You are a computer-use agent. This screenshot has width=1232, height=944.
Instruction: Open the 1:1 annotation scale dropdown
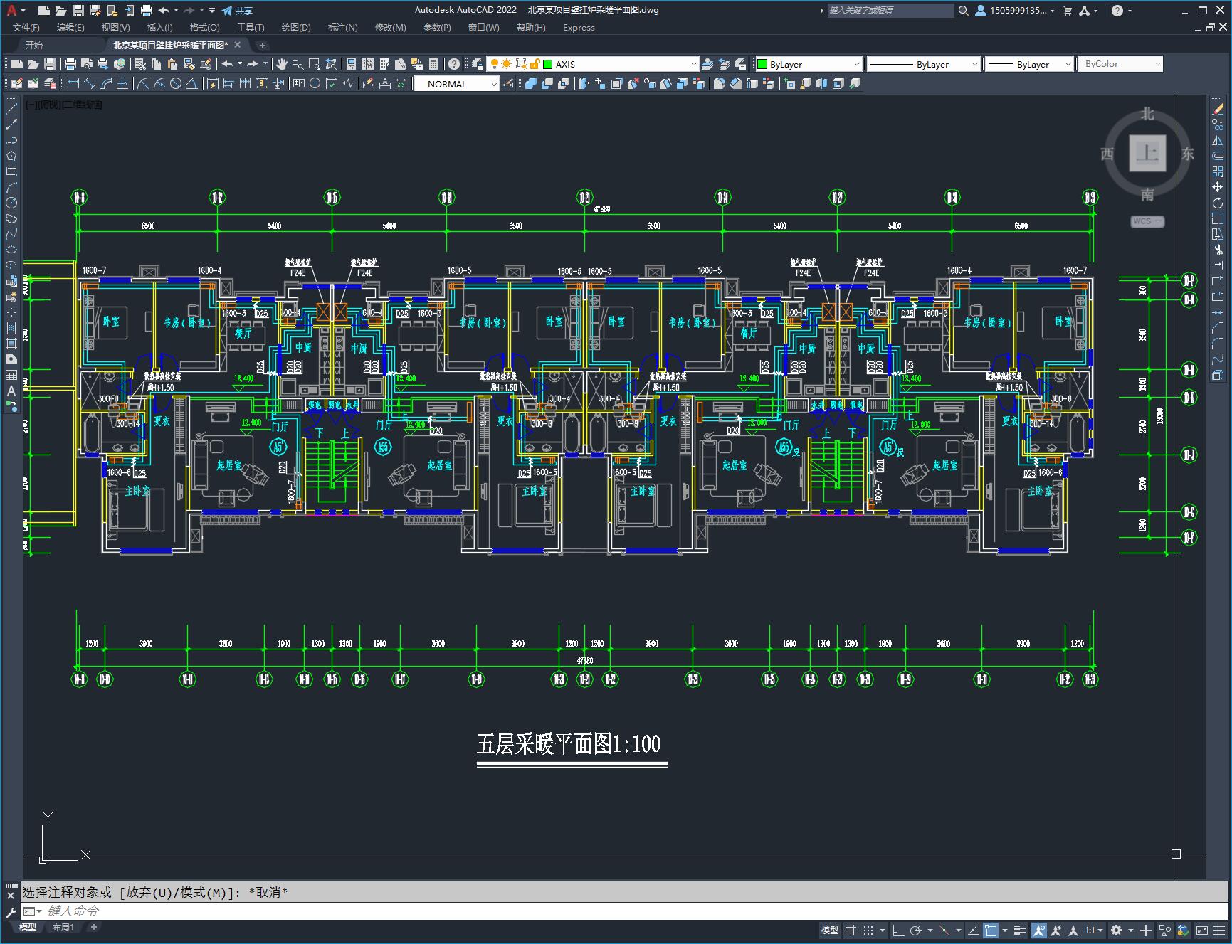[x=1094, y=930]
